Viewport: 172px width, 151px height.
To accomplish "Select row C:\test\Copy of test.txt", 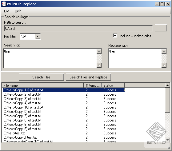I will pyautogui.click(x=64, y=137).
